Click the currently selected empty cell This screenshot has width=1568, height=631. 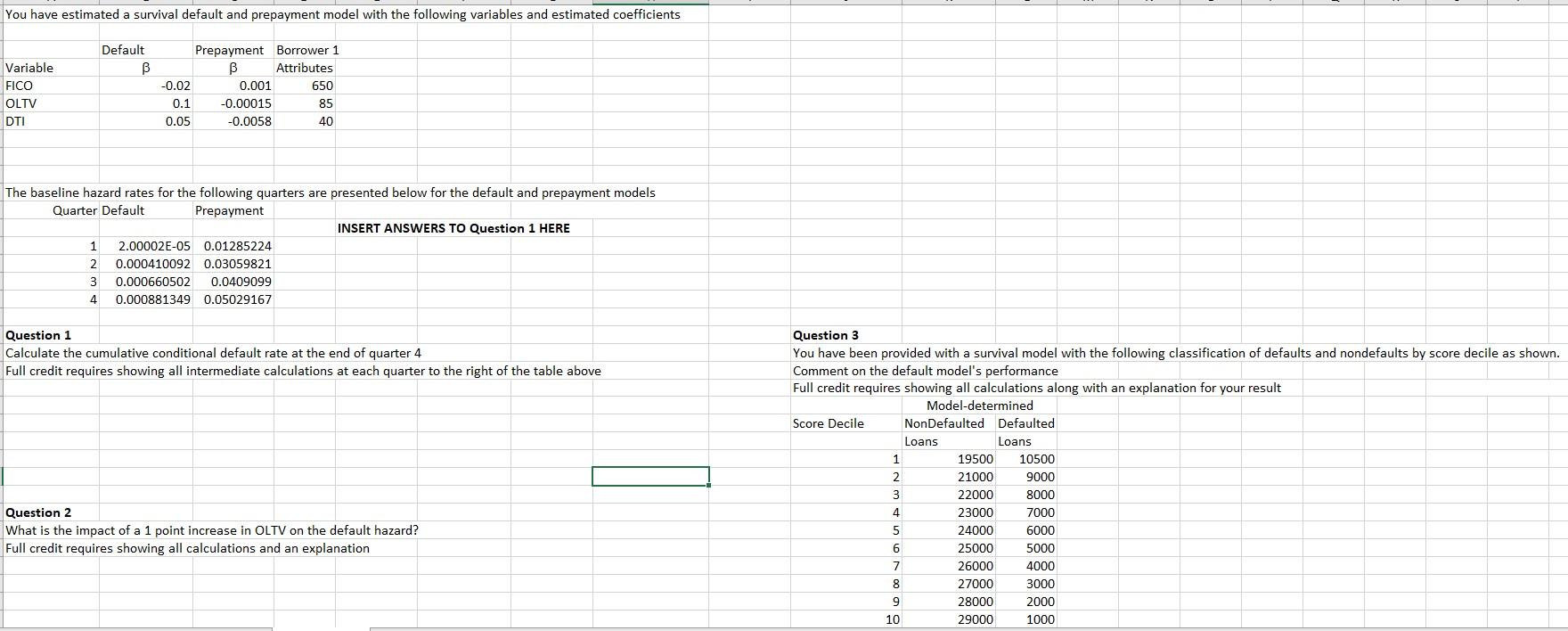point(650,477)
